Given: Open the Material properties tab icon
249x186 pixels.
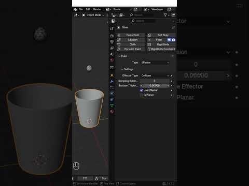Looking at the screenshot, I should pyautogui.click(x=112, y=112).
